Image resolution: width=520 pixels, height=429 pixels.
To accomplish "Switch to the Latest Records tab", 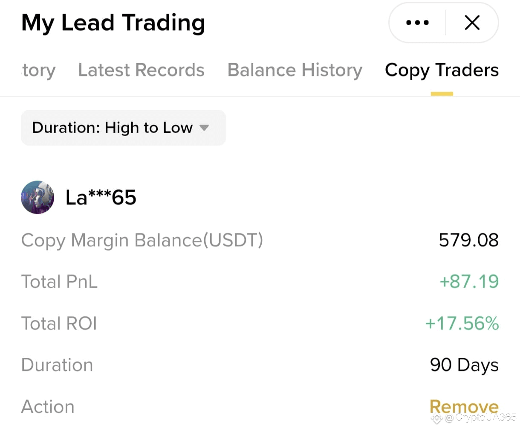I will tap(141, 70).
